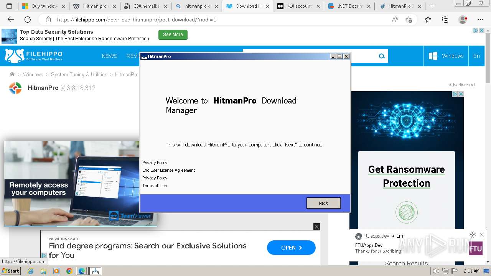Open Collections icon in browser toolbar
491x276 pixels.
445,20
